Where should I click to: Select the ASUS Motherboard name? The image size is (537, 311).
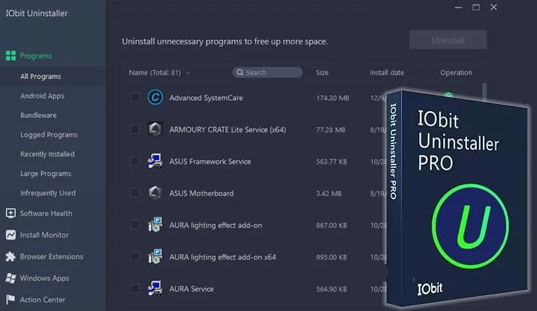point(202,193)
